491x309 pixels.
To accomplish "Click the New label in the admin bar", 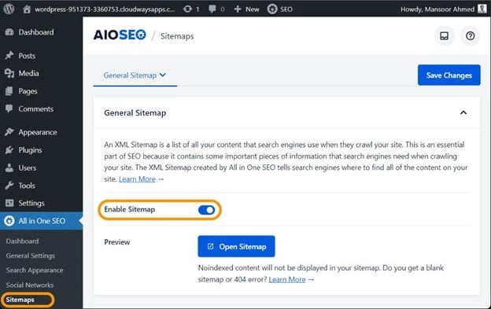I will point(253,9).
